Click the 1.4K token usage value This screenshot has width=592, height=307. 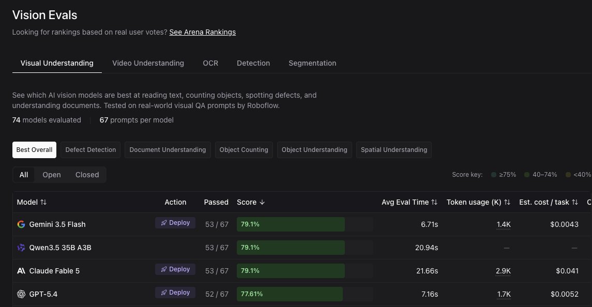[504, 224]
